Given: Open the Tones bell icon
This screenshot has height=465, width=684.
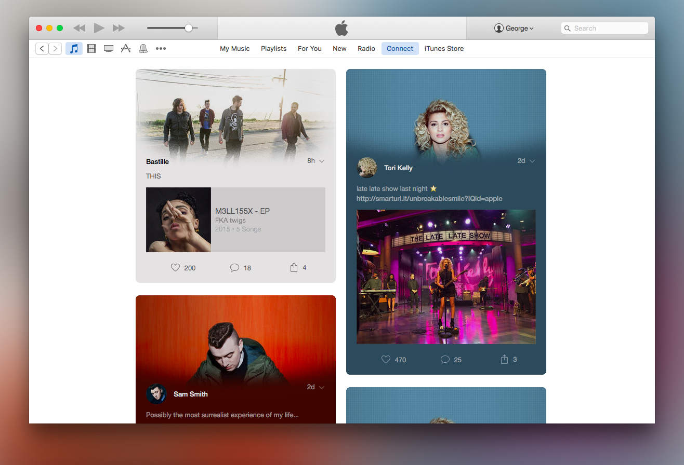Looking at the screenshot, I should coord(143,49).
